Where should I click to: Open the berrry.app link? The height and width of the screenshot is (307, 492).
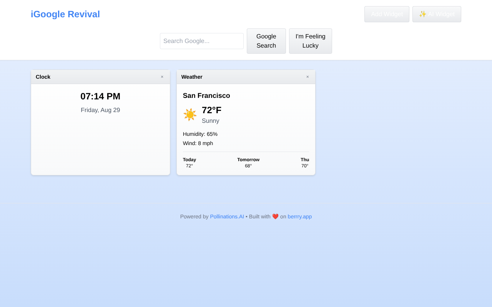[x=299, y=216]
